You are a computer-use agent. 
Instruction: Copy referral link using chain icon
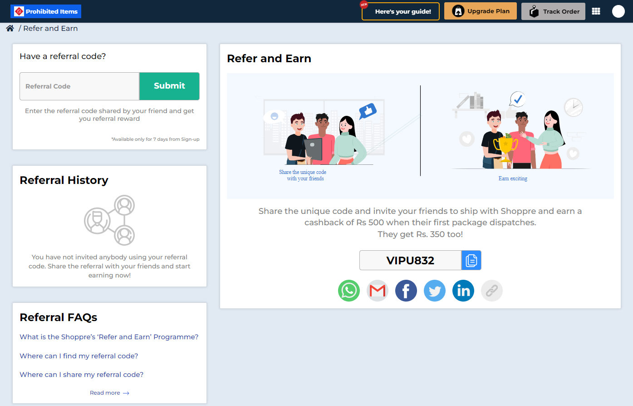point(491,291)
